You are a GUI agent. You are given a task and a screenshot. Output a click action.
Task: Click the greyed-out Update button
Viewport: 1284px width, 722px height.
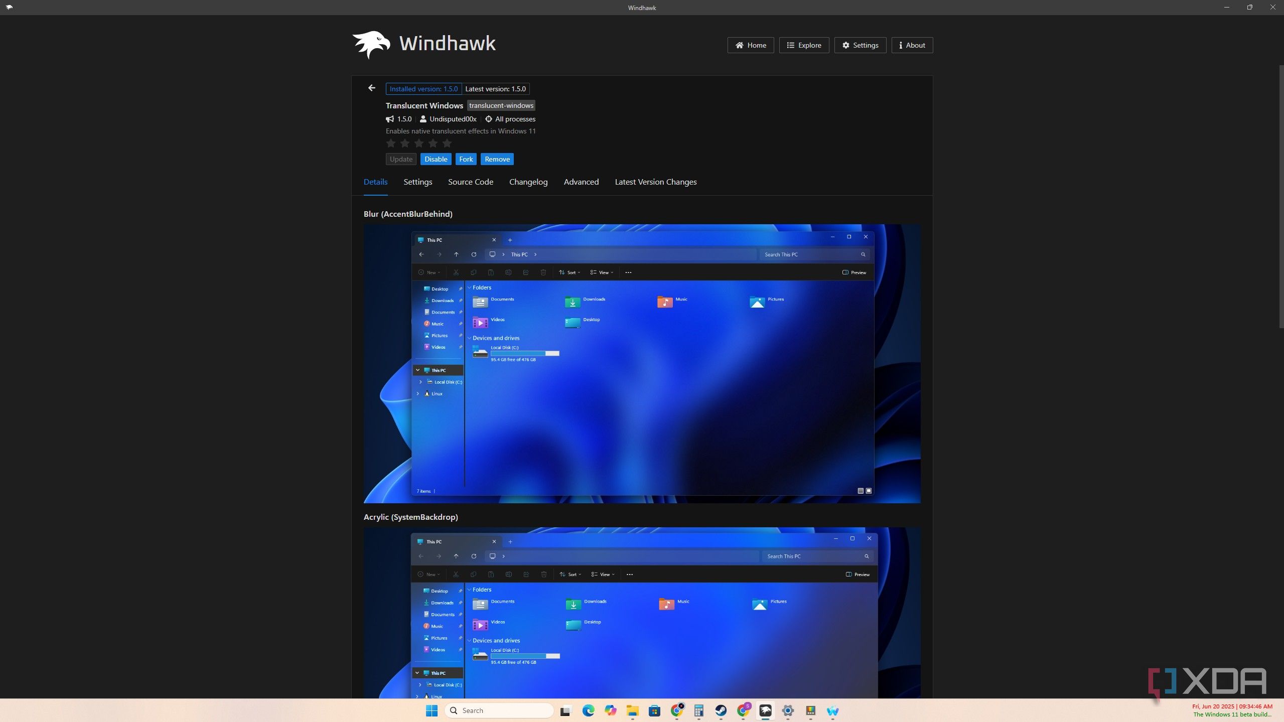[x=401, y=159]
